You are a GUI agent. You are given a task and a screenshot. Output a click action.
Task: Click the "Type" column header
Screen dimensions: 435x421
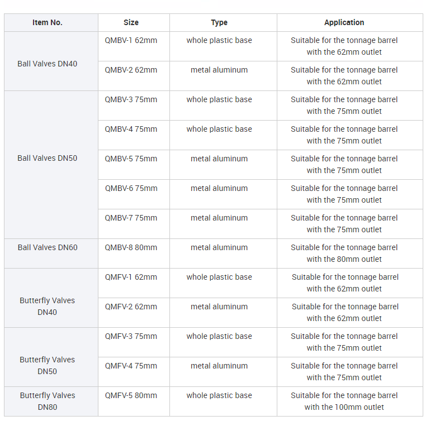coord(219,22)
